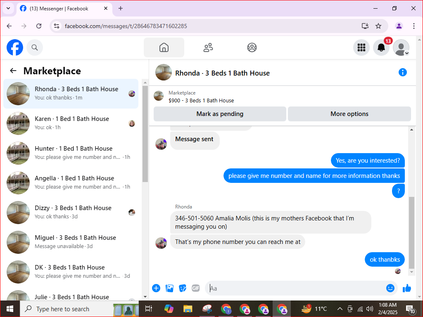Open Hunter 1 Bed 1 Bath House chat
This screenshot has width=423, height=317.
pos(71,153)
